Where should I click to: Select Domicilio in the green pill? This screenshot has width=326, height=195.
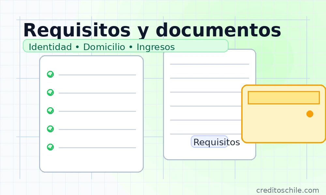(x=104, y=47)
